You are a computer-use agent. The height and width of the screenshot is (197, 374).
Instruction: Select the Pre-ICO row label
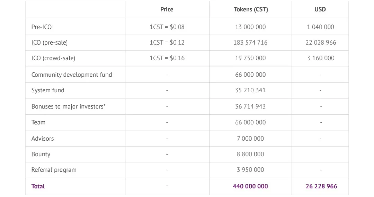point(42,27)
